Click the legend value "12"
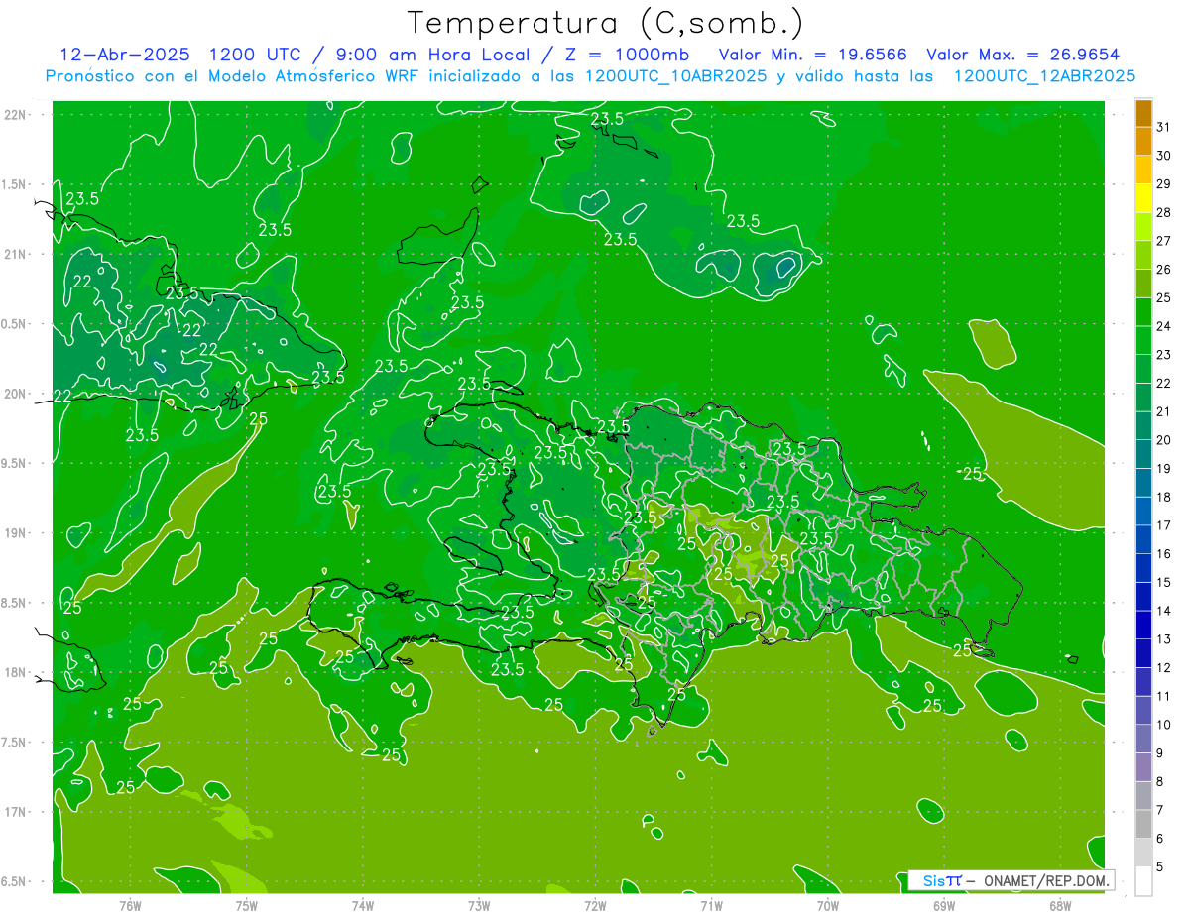This screenshot has width=1190, height=919. tap(1164, 668)
